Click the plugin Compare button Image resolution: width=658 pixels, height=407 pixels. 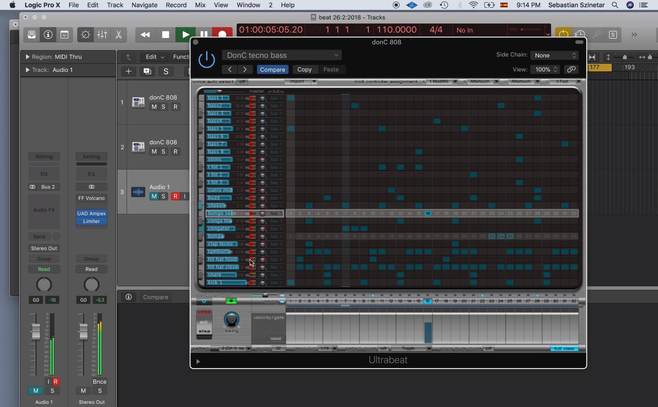click(272, 70)
